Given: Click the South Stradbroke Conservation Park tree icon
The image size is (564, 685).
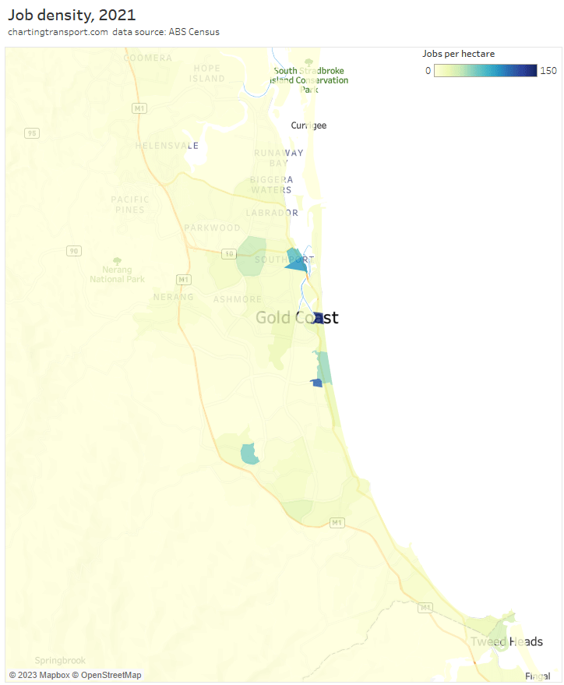Looking at the screenshot, I should point(310,62).
